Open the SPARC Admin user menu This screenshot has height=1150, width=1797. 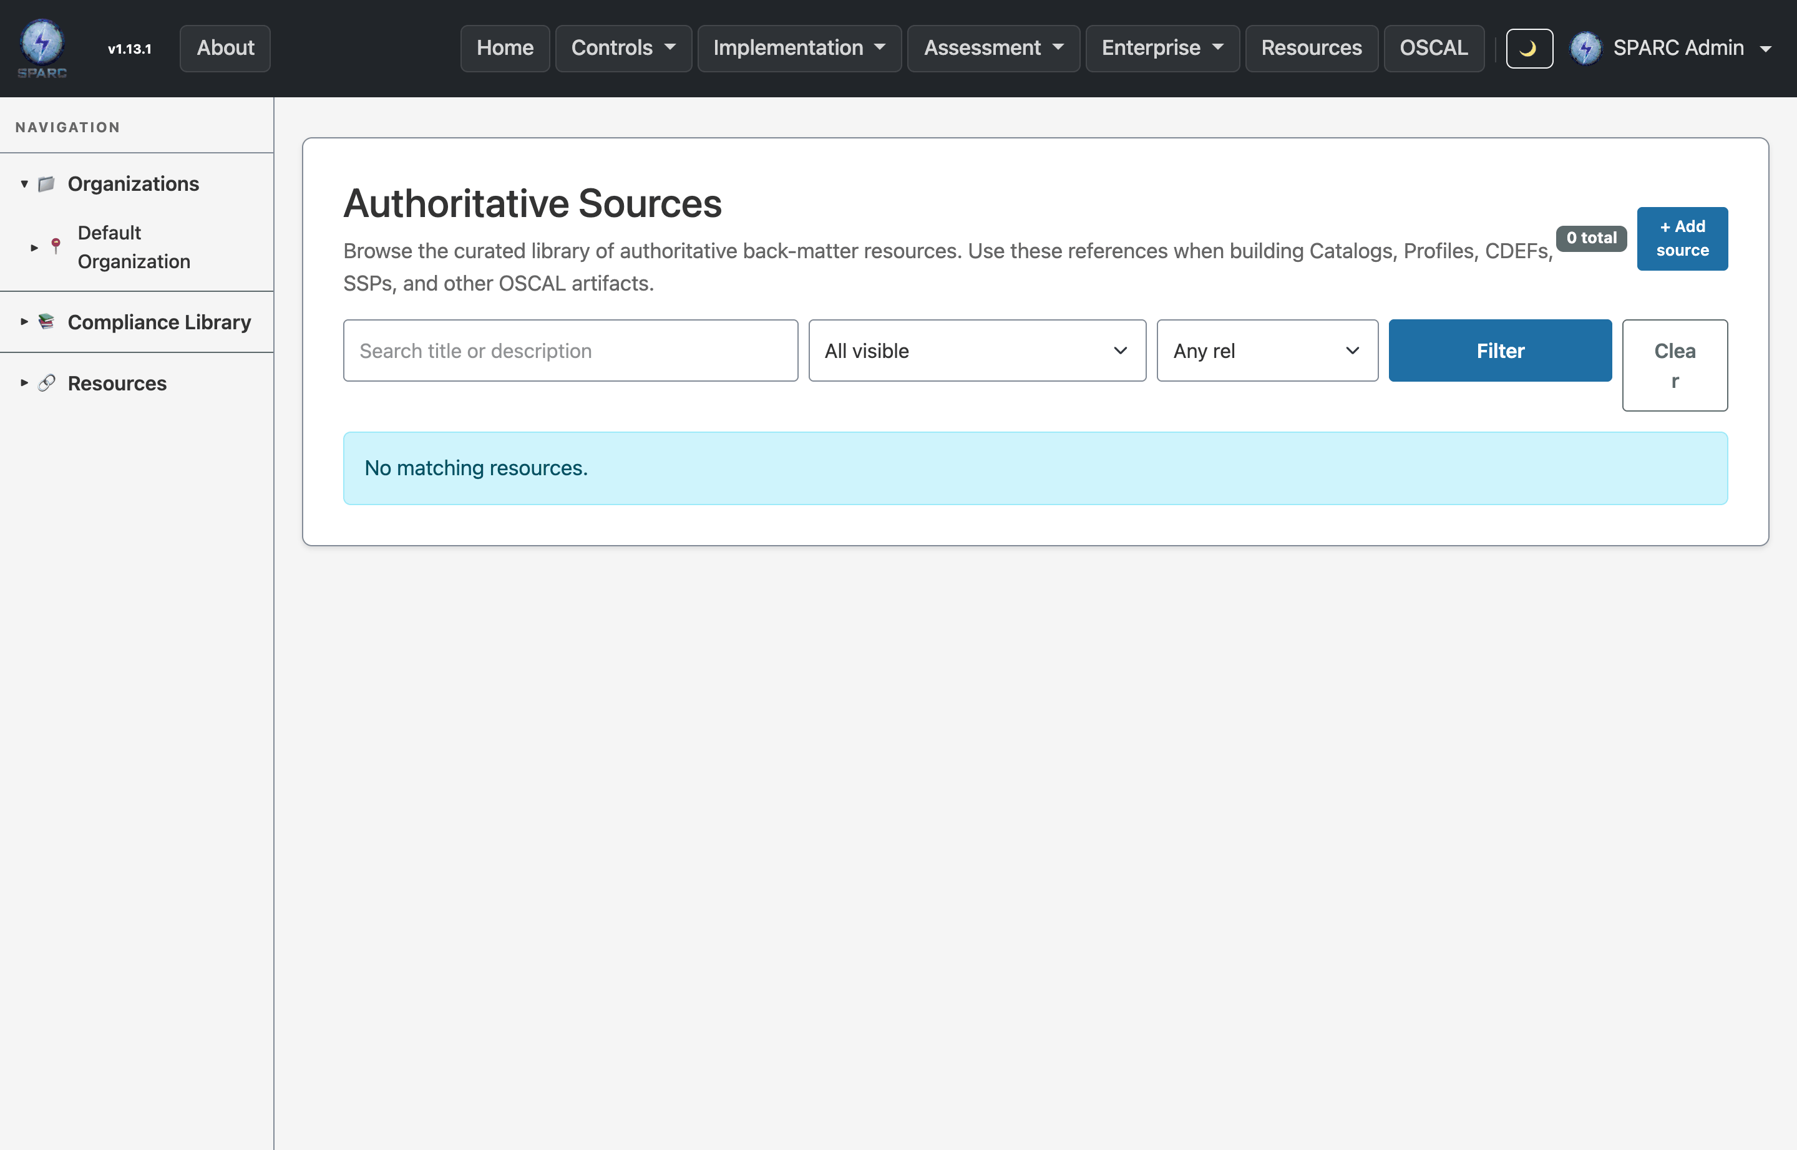click(x=1672, y=49)
